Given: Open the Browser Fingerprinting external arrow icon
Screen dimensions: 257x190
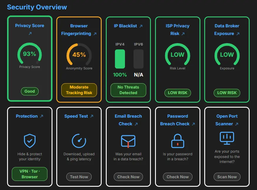Looking at the screenshot, I should tap(95, 34).
